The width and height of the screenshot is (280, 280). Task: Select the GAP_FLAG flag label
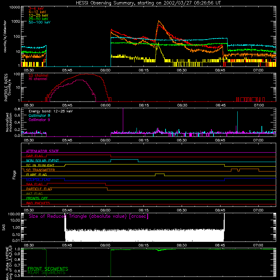(35, 156)
